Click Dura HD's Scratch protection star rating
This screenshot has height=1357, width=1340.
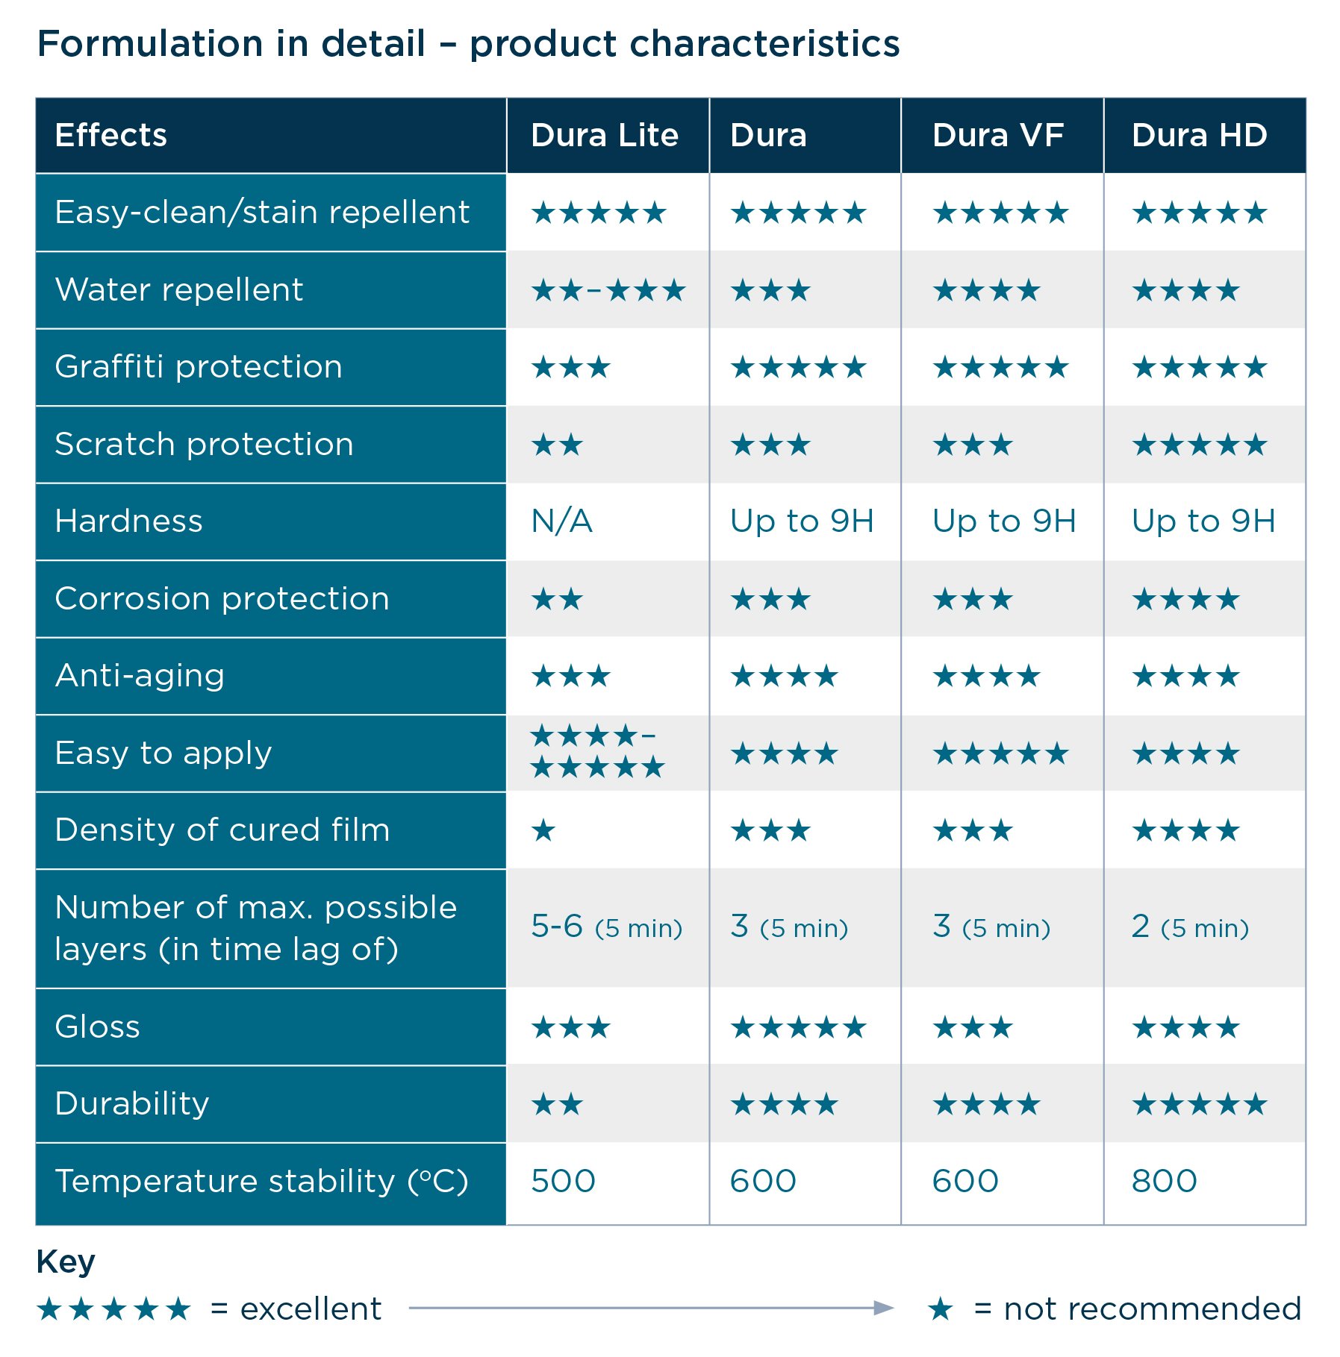[1199, 445]
